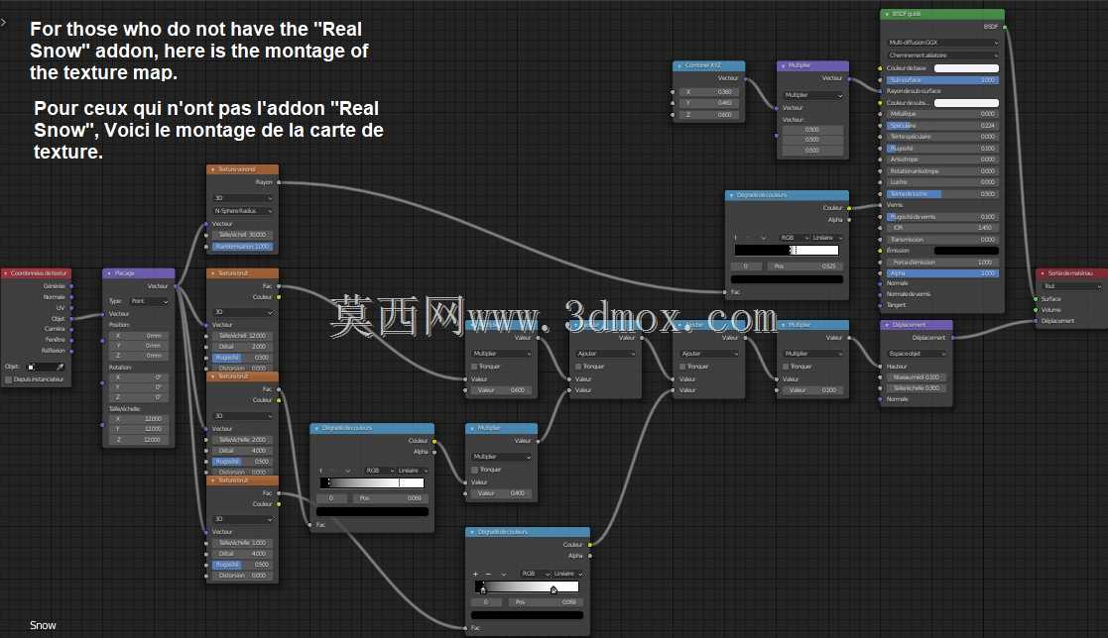This screenshot has height=638, width=1108.
Task: Open Multi-diffusion GGX dropdown in BSDF node
Action: [x=942, y=43]
